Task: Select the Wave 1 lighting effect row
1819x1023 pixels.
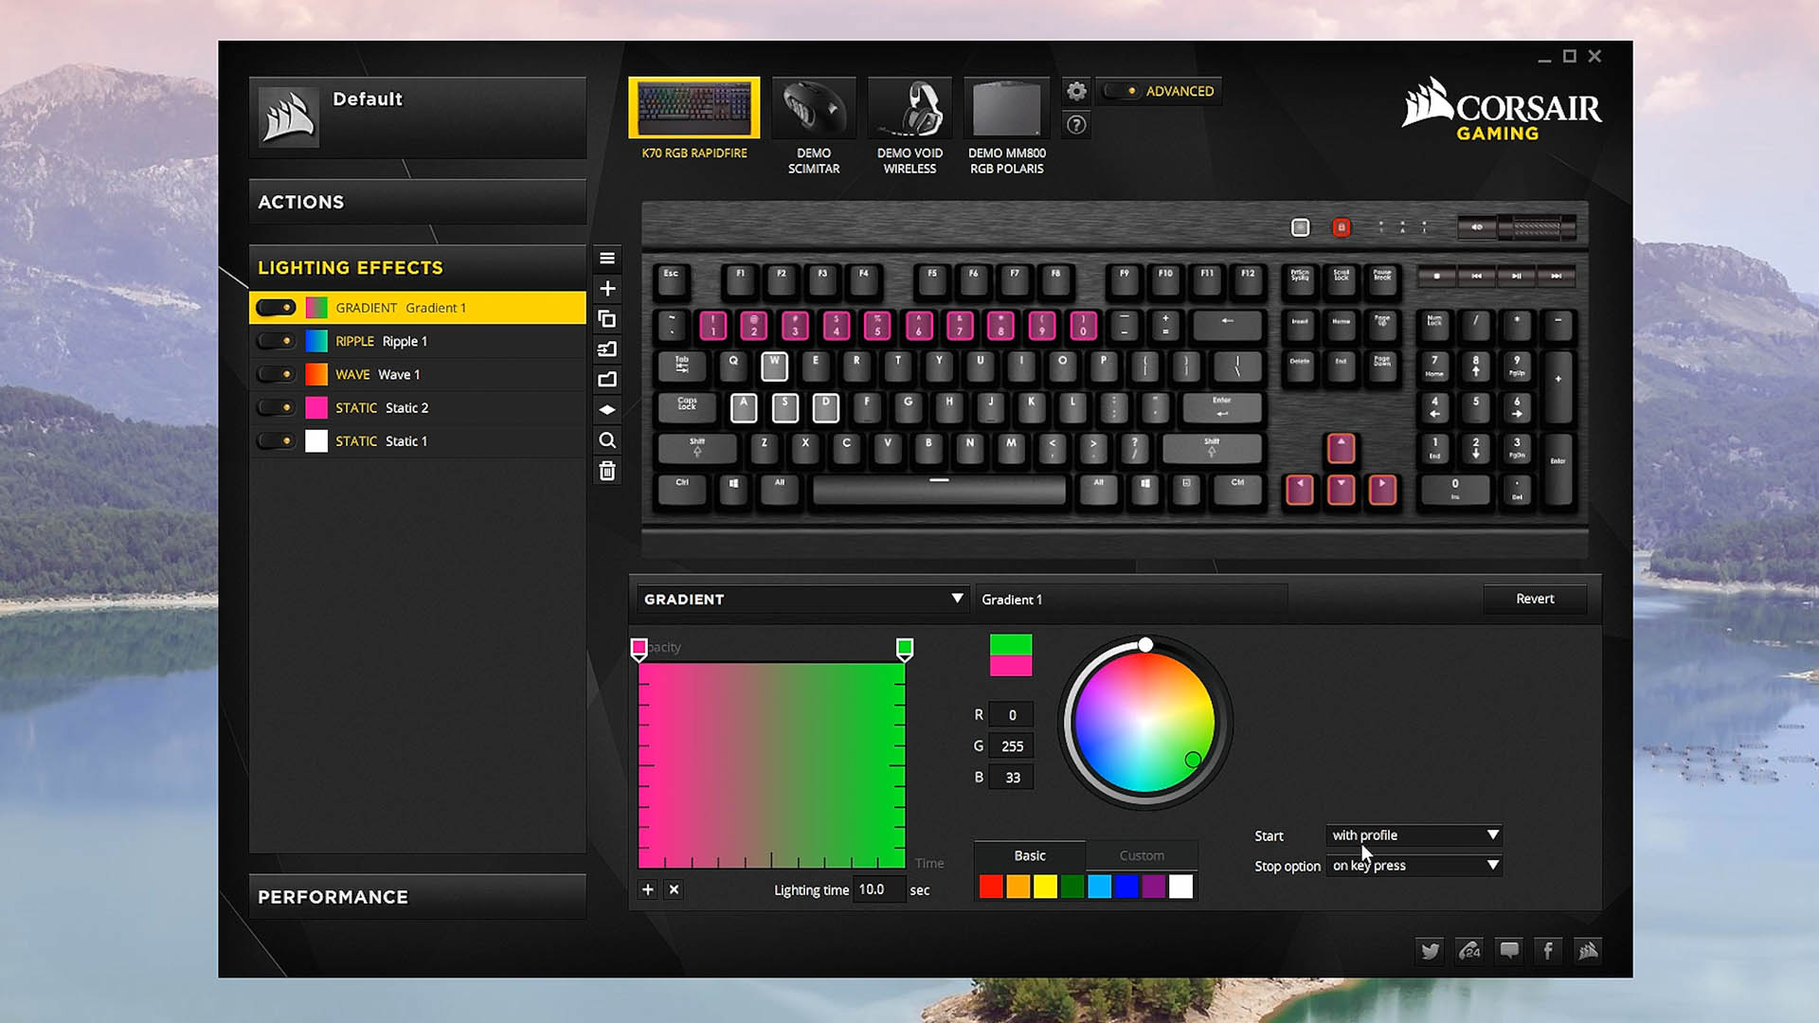Action: [x=417, y=374]
